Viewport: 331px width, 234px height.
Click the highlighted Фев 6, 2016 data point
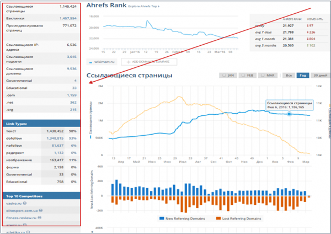(289, 114)
